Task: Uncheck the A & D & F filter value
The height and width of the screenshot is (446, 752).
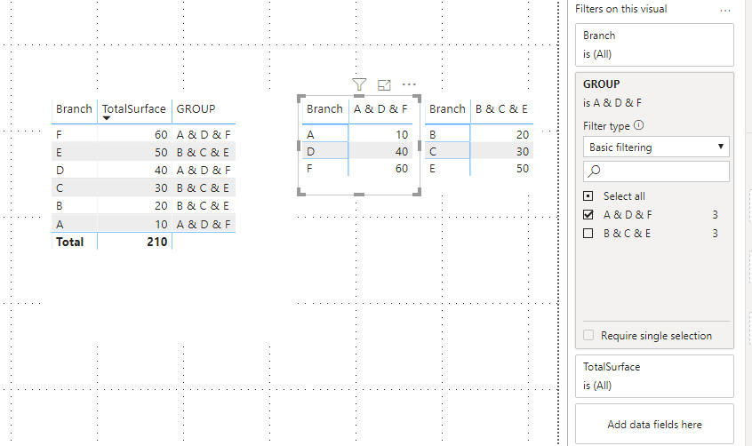Action: click(x=588, y=215)
